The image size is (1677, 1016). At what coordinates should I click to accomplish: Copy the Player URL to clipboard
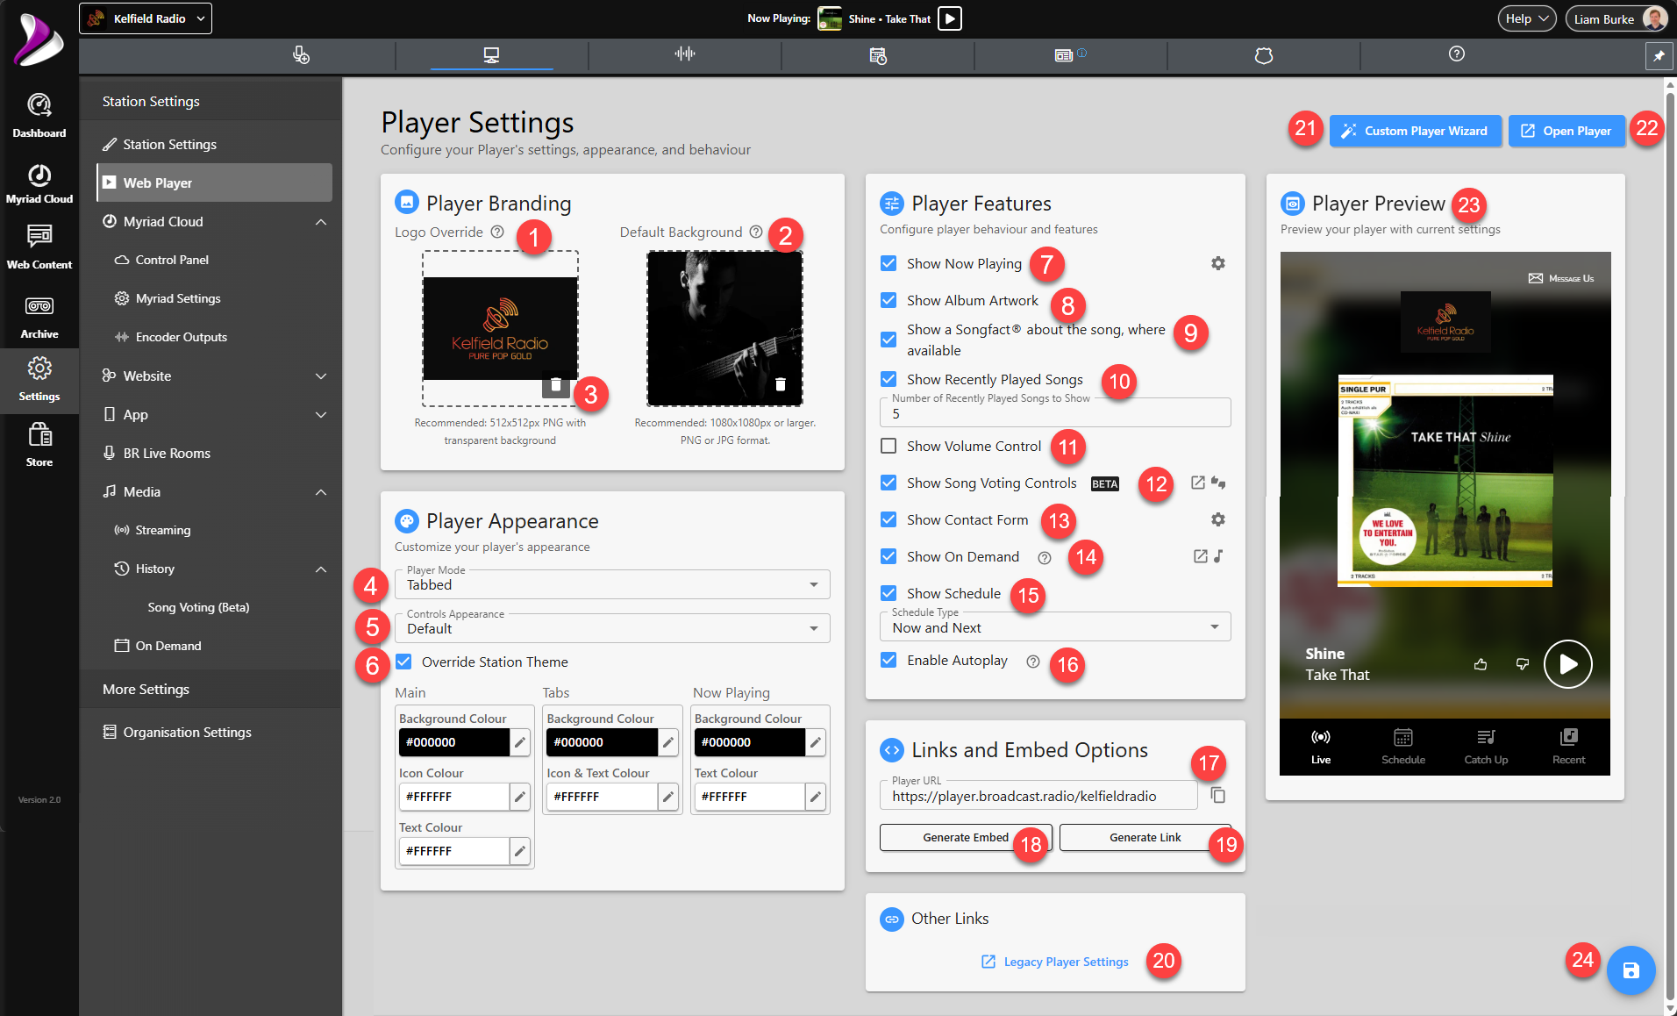1217,795
